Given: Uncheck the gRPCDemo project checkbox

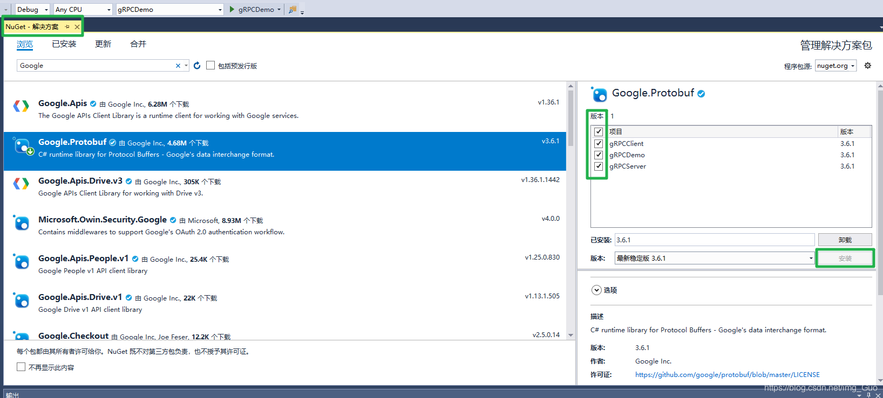Looking at the screenshot, I should 599,155.
